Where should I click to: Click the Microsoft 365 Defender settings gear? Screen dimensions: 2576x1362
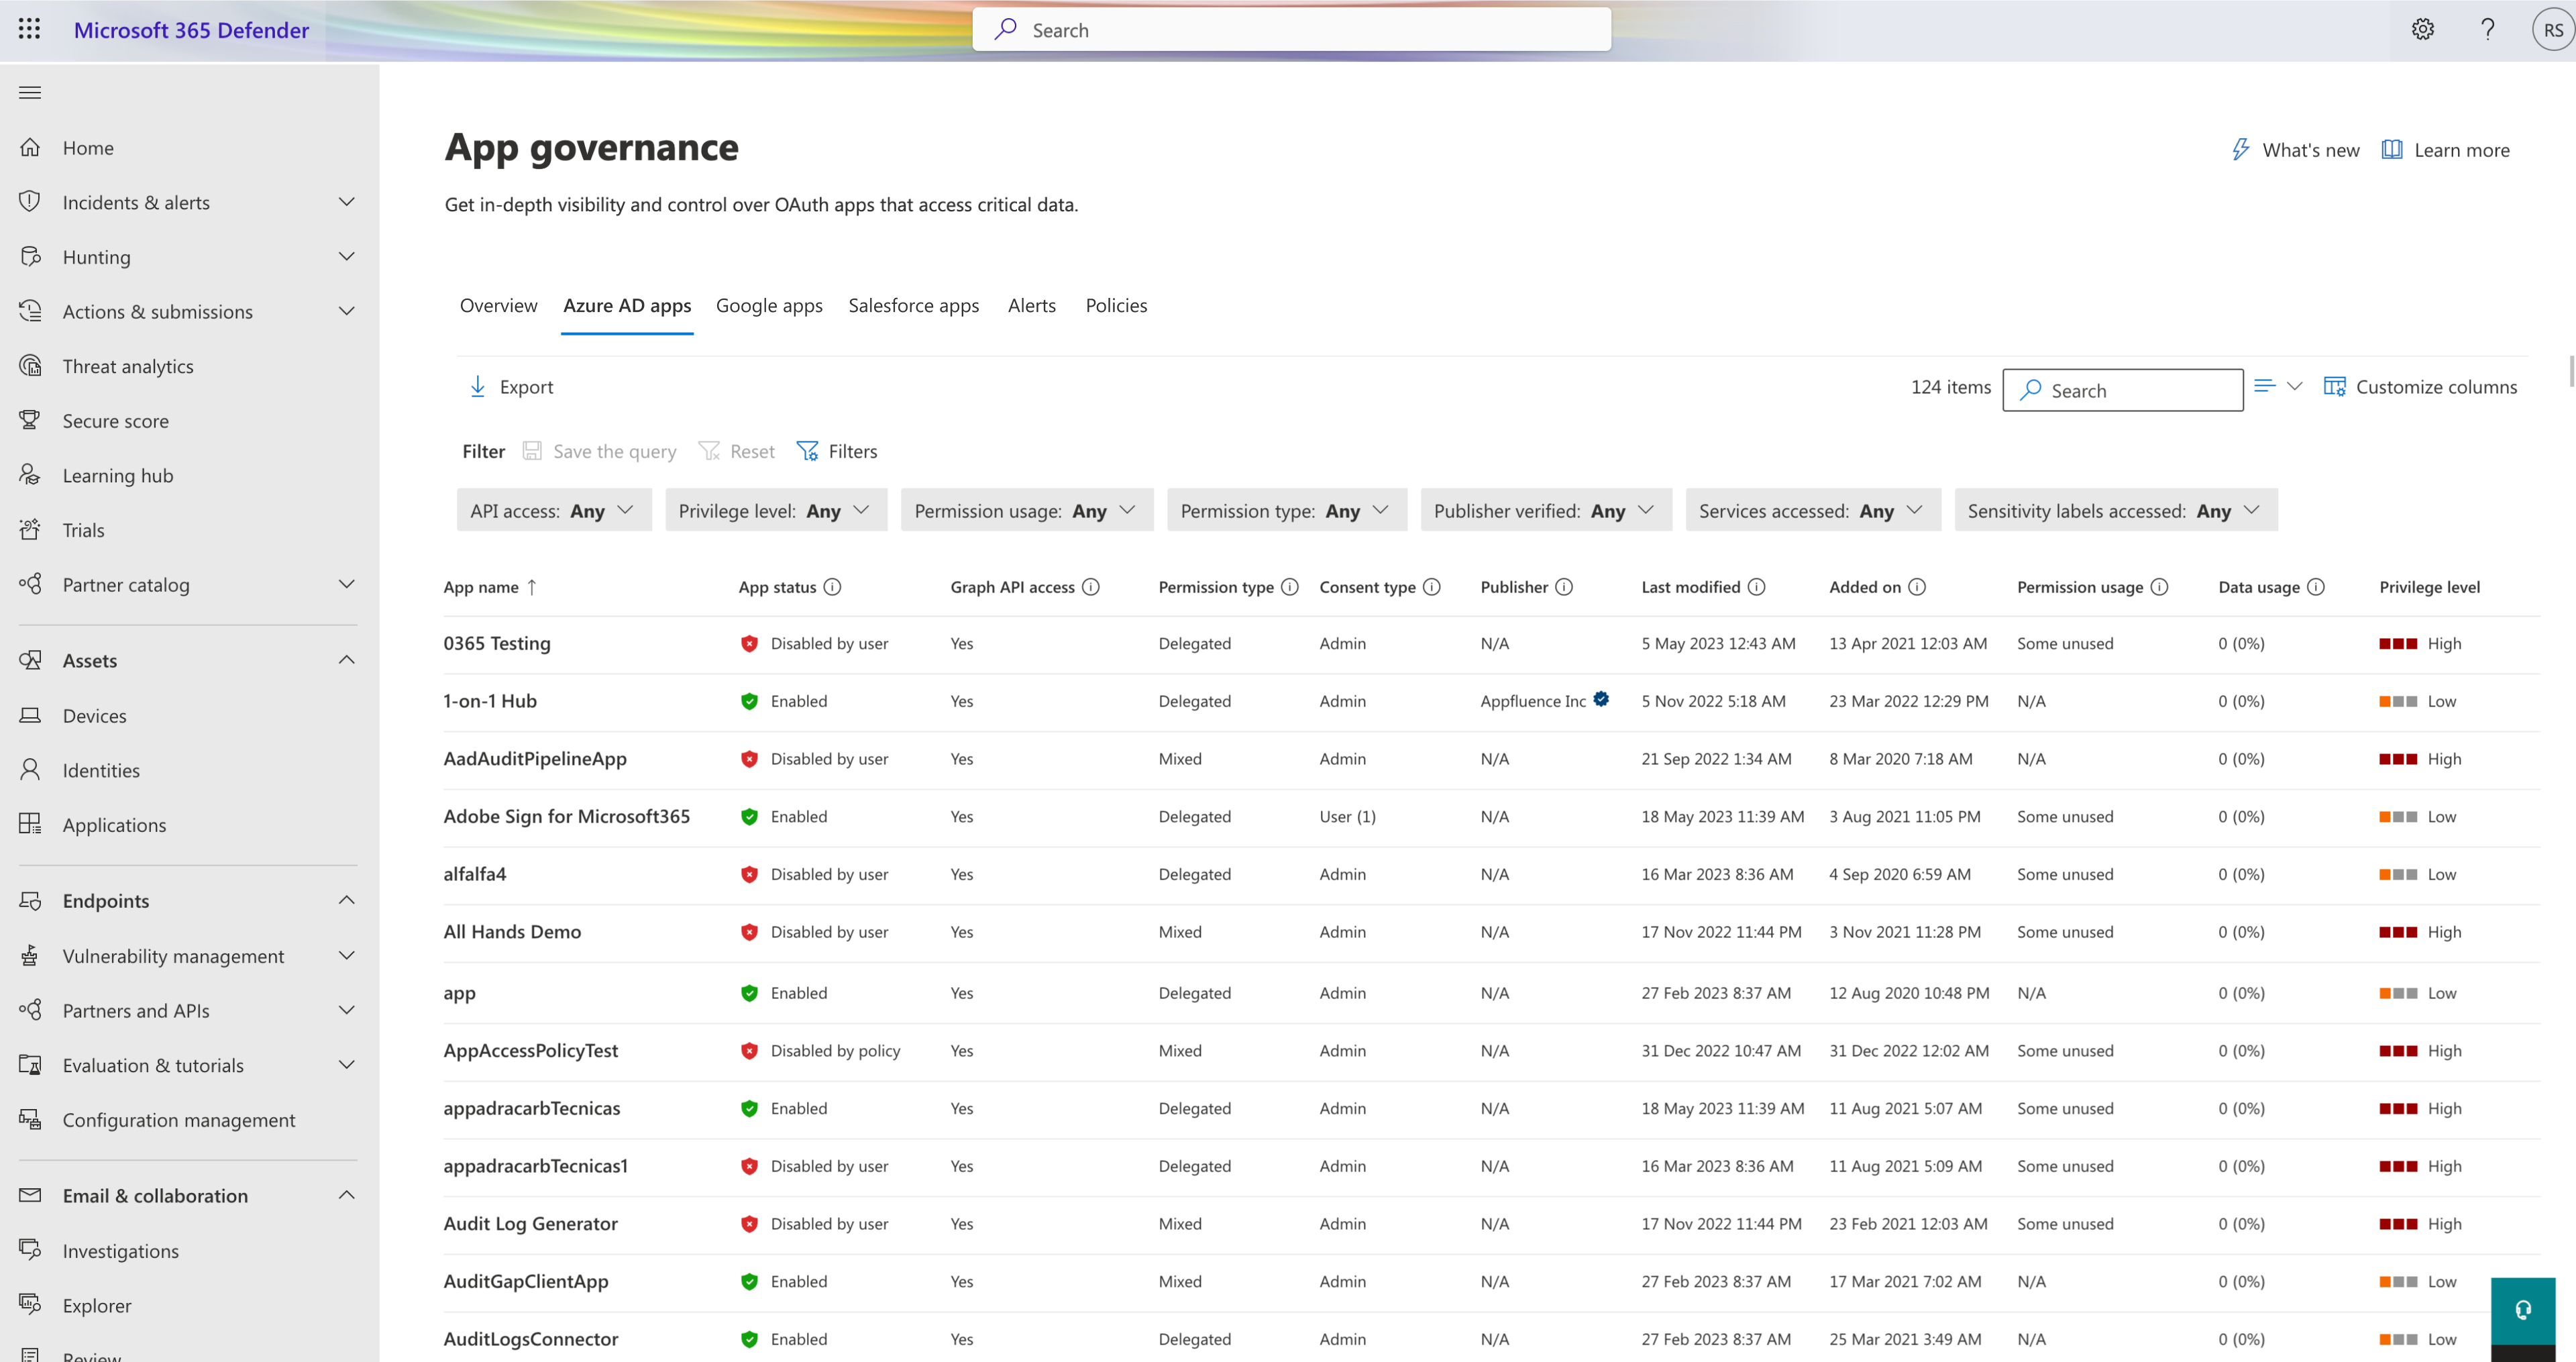click(2421, 29)
